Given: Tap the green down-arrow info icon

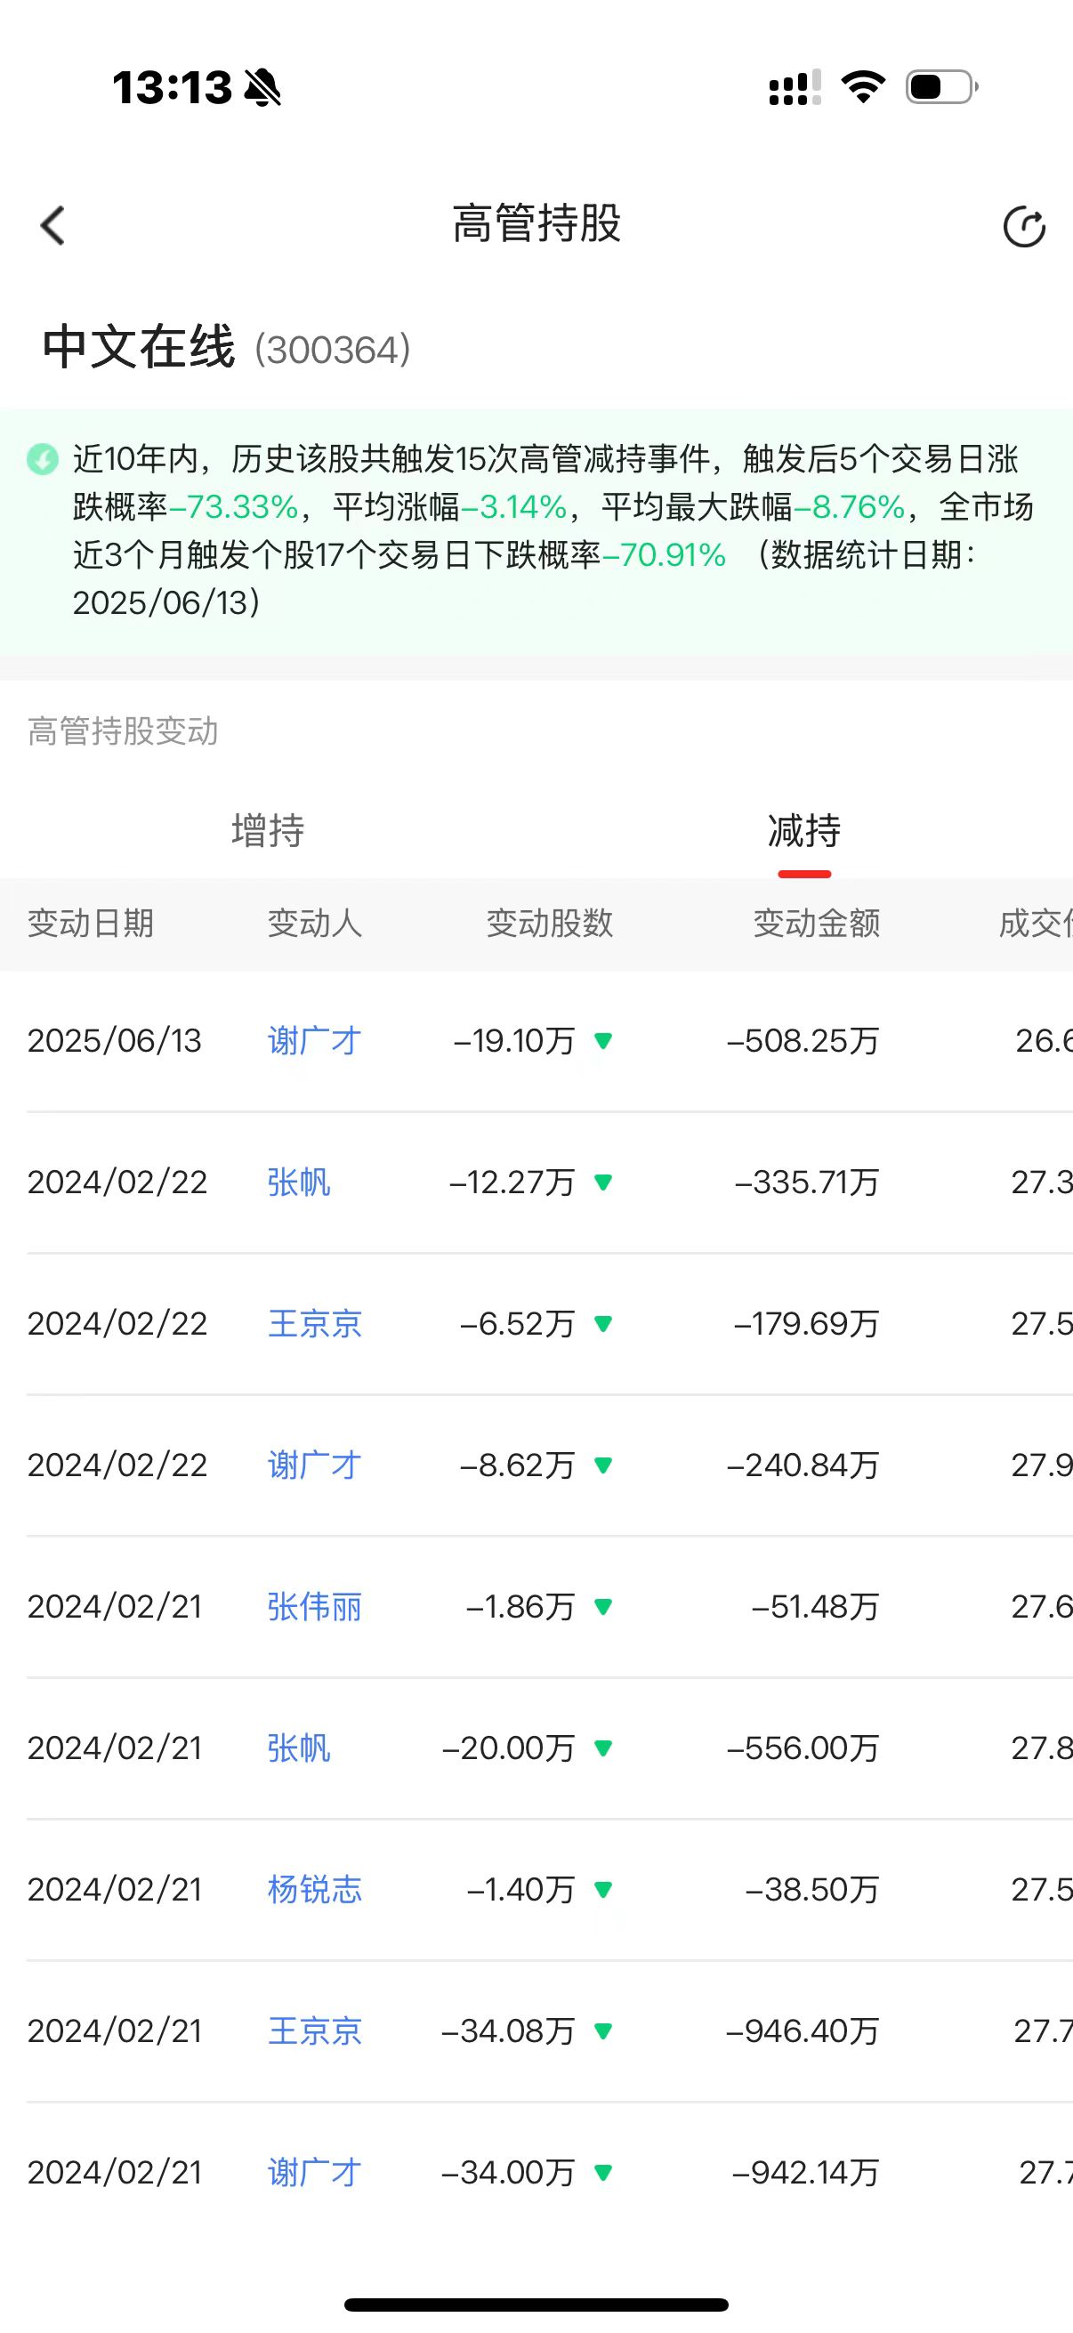Looking at the screenshot, I should [42, 459].
